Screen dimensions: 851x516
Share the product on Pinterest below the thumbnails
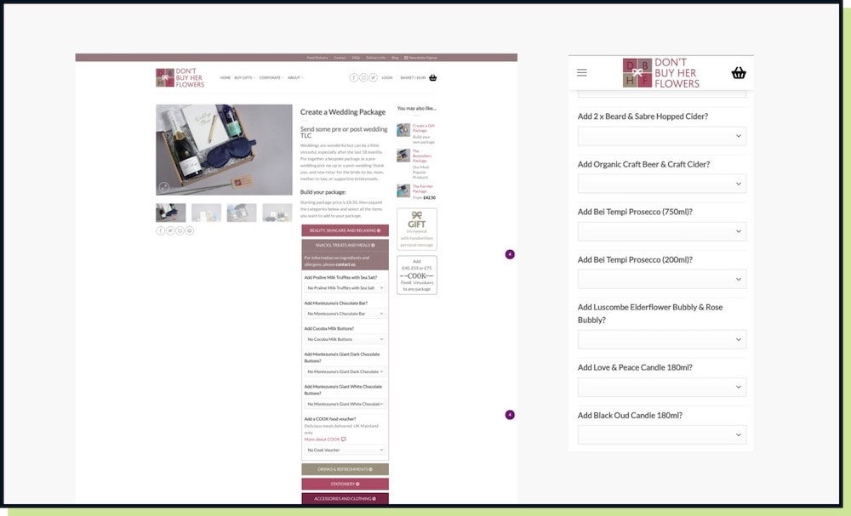tap(190, 230)
